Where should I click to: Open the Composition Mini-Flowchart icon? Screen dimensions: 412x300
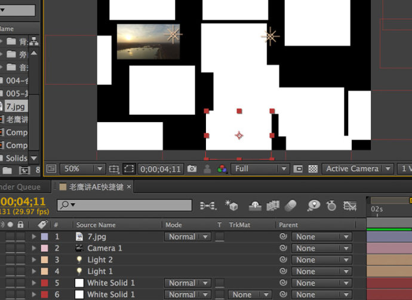point(208,206)
